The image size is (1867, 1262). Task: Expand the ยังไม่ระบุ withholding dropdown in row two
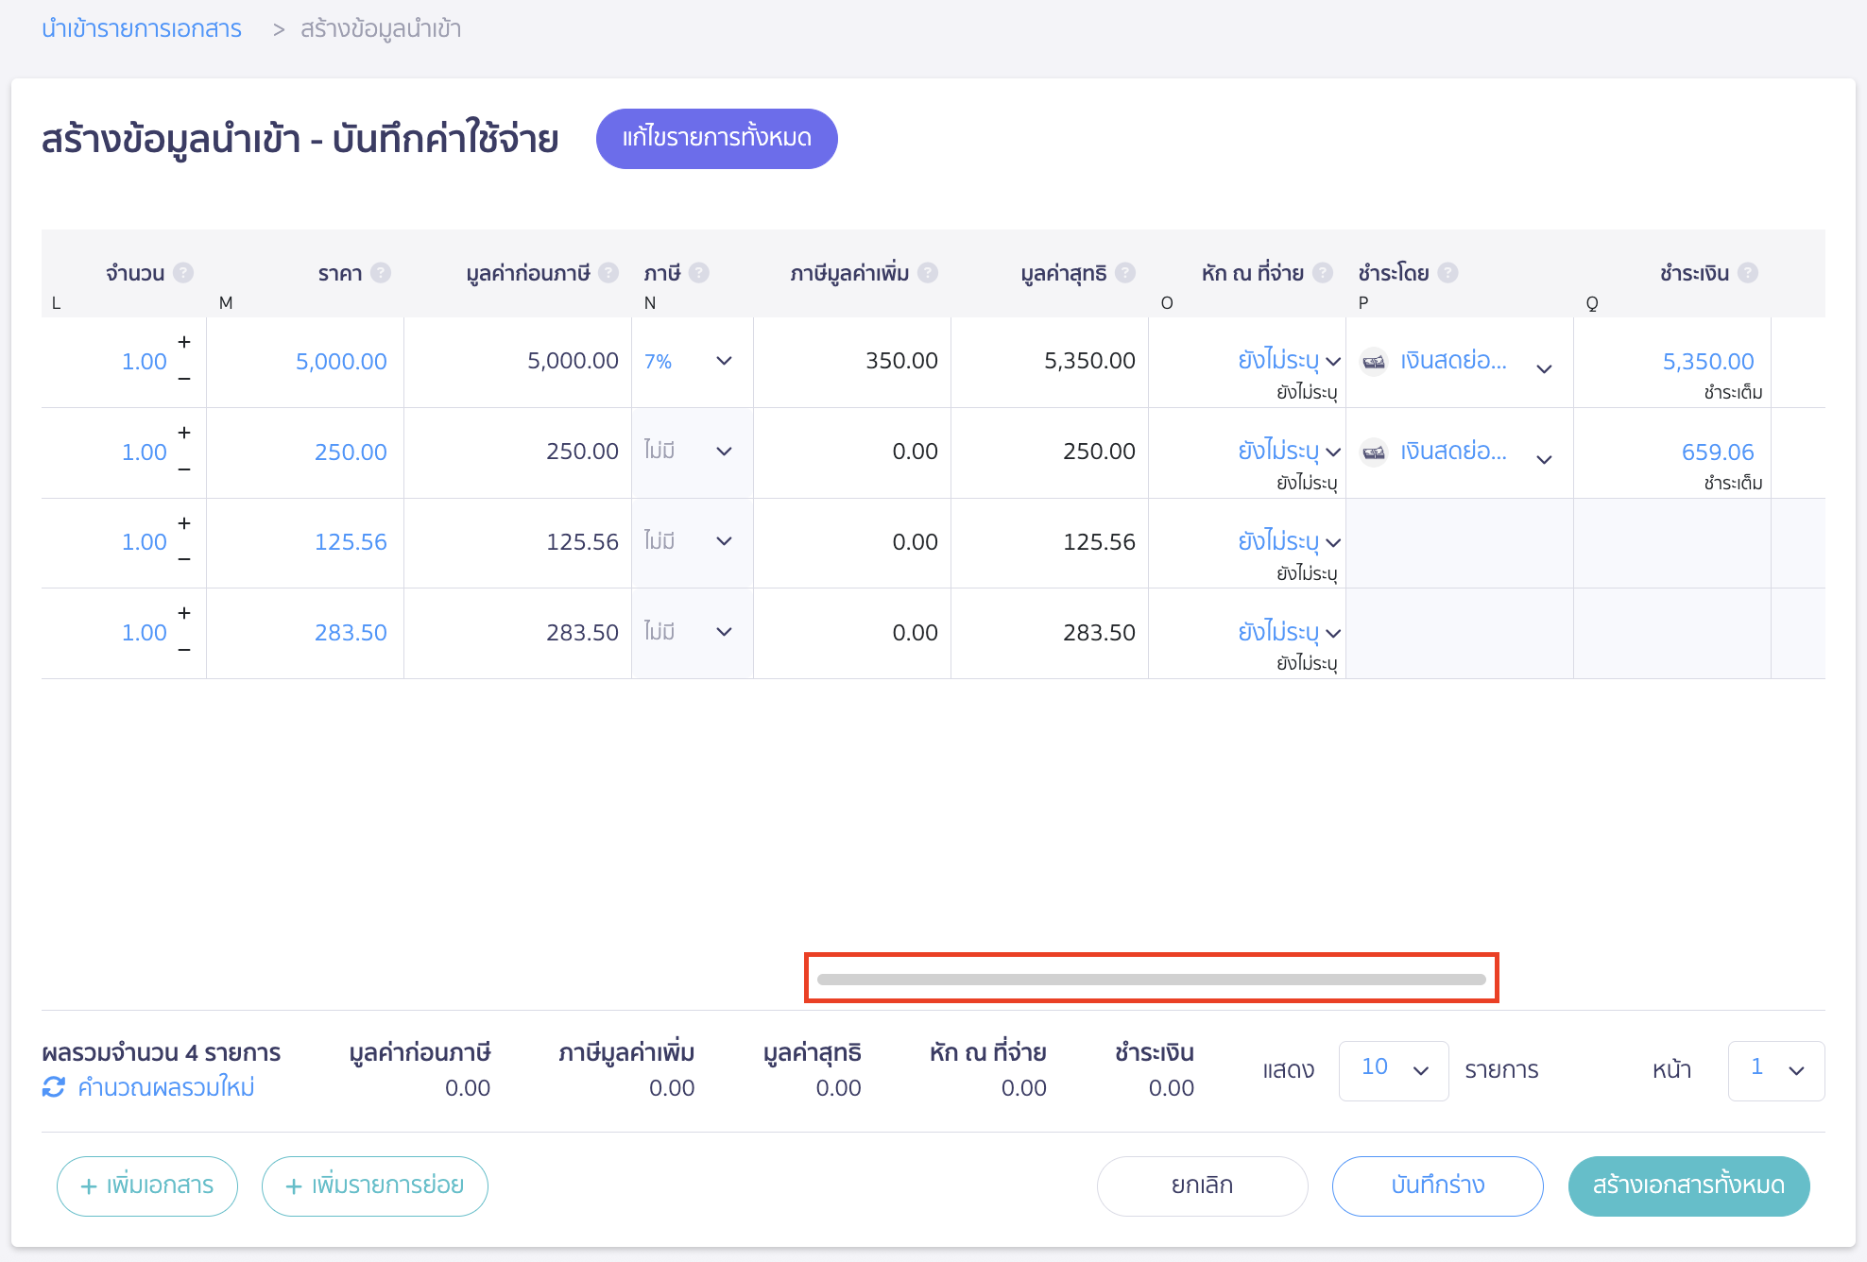1334,451
